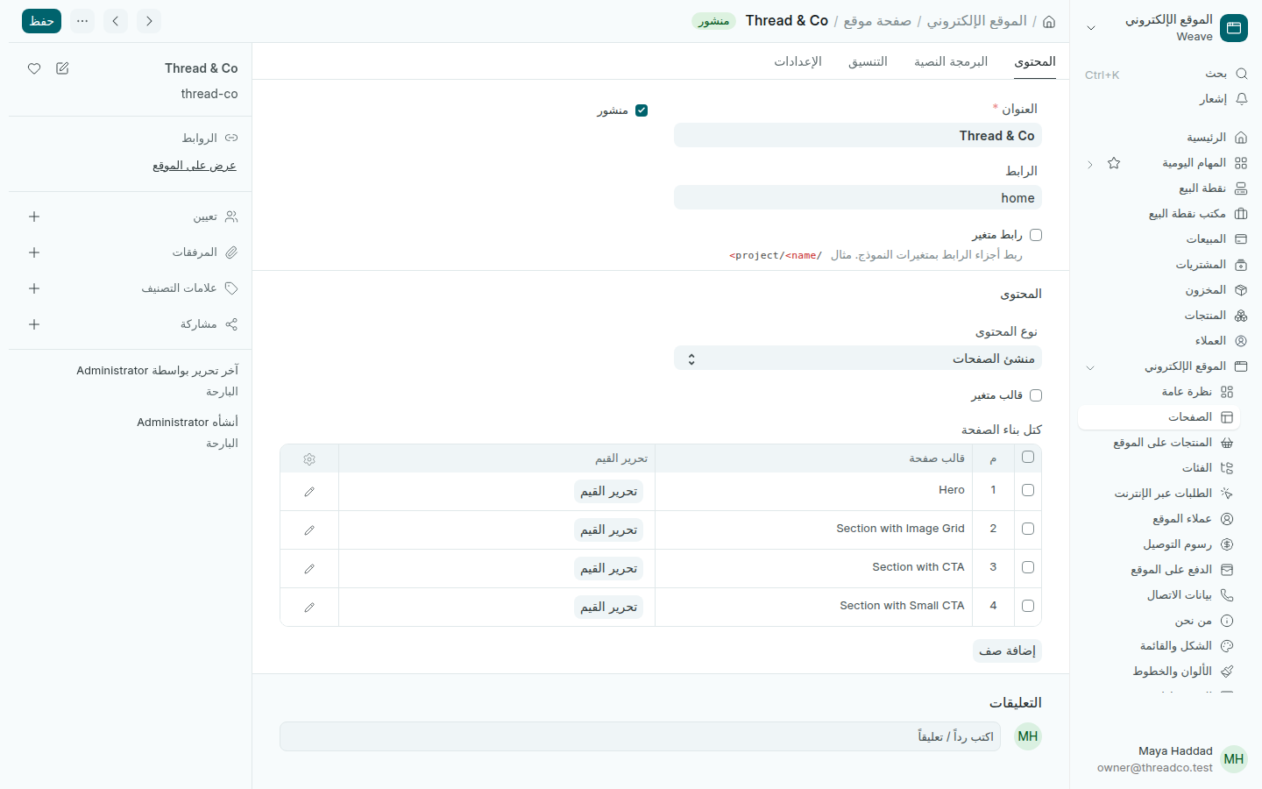Click the star icon next to المهام اليومية
This screenshot has height=789, width=1262.
[1114, 163]
